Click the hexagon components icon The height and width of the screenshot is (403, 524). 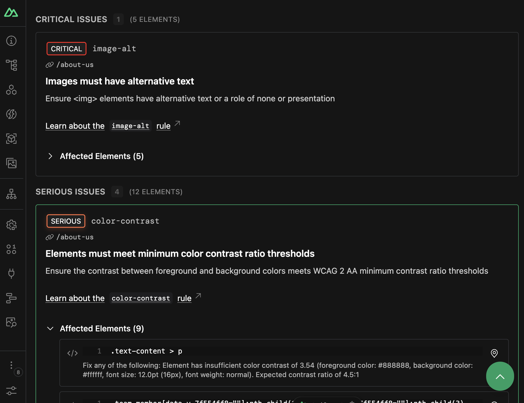(11, 90)
